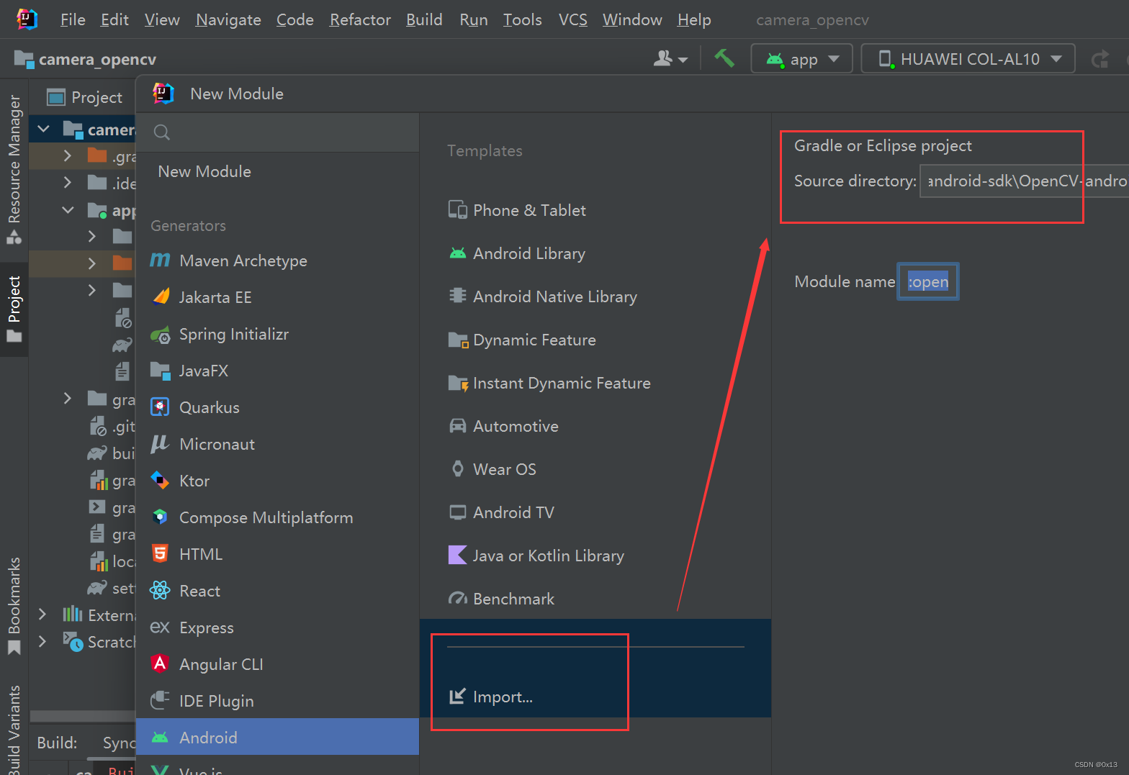Click camera_opencv breadcrumb in navigation bar
Image resolution: width=1129 pixels, height=775 pixels.
(x=85, y=59)
